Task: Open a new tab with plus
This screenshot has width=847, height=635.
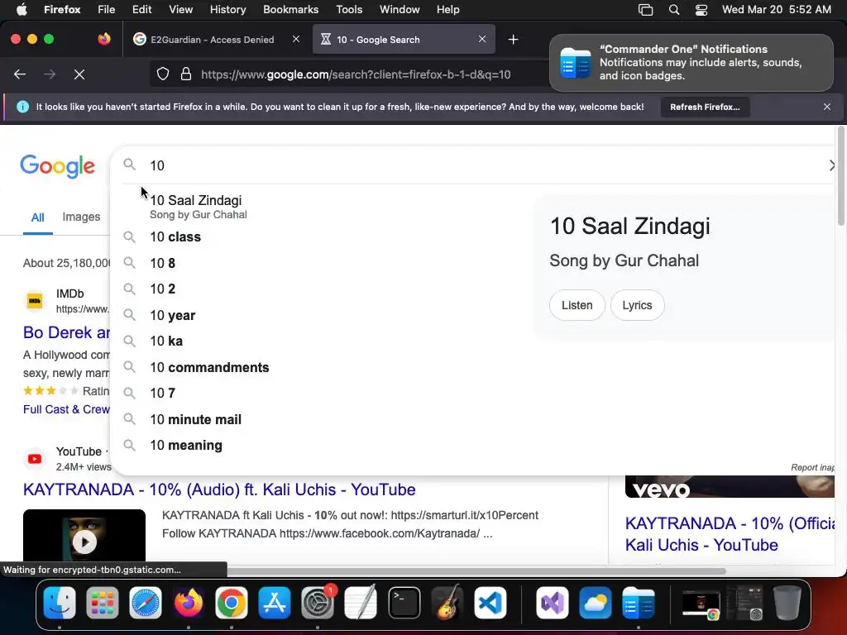Action: click(513, 40)
